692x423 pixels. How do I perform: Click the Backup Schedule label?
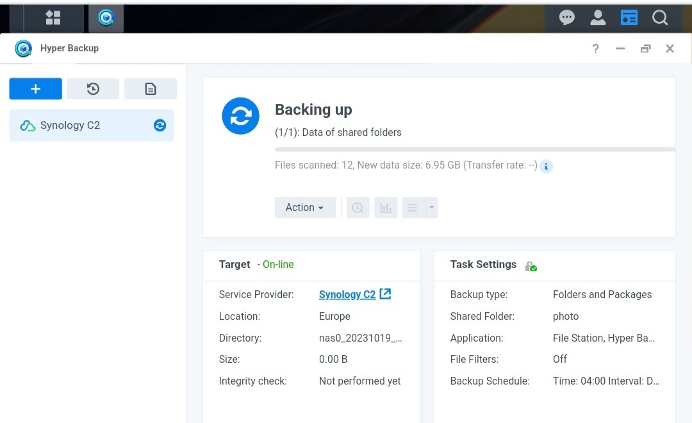(x=490, y=381)
